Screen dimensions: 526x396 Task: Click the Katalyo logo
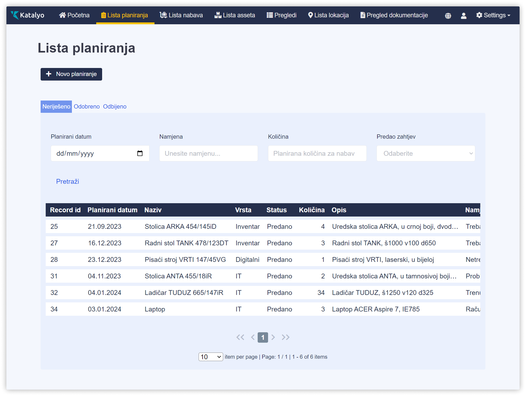[28, 15]
